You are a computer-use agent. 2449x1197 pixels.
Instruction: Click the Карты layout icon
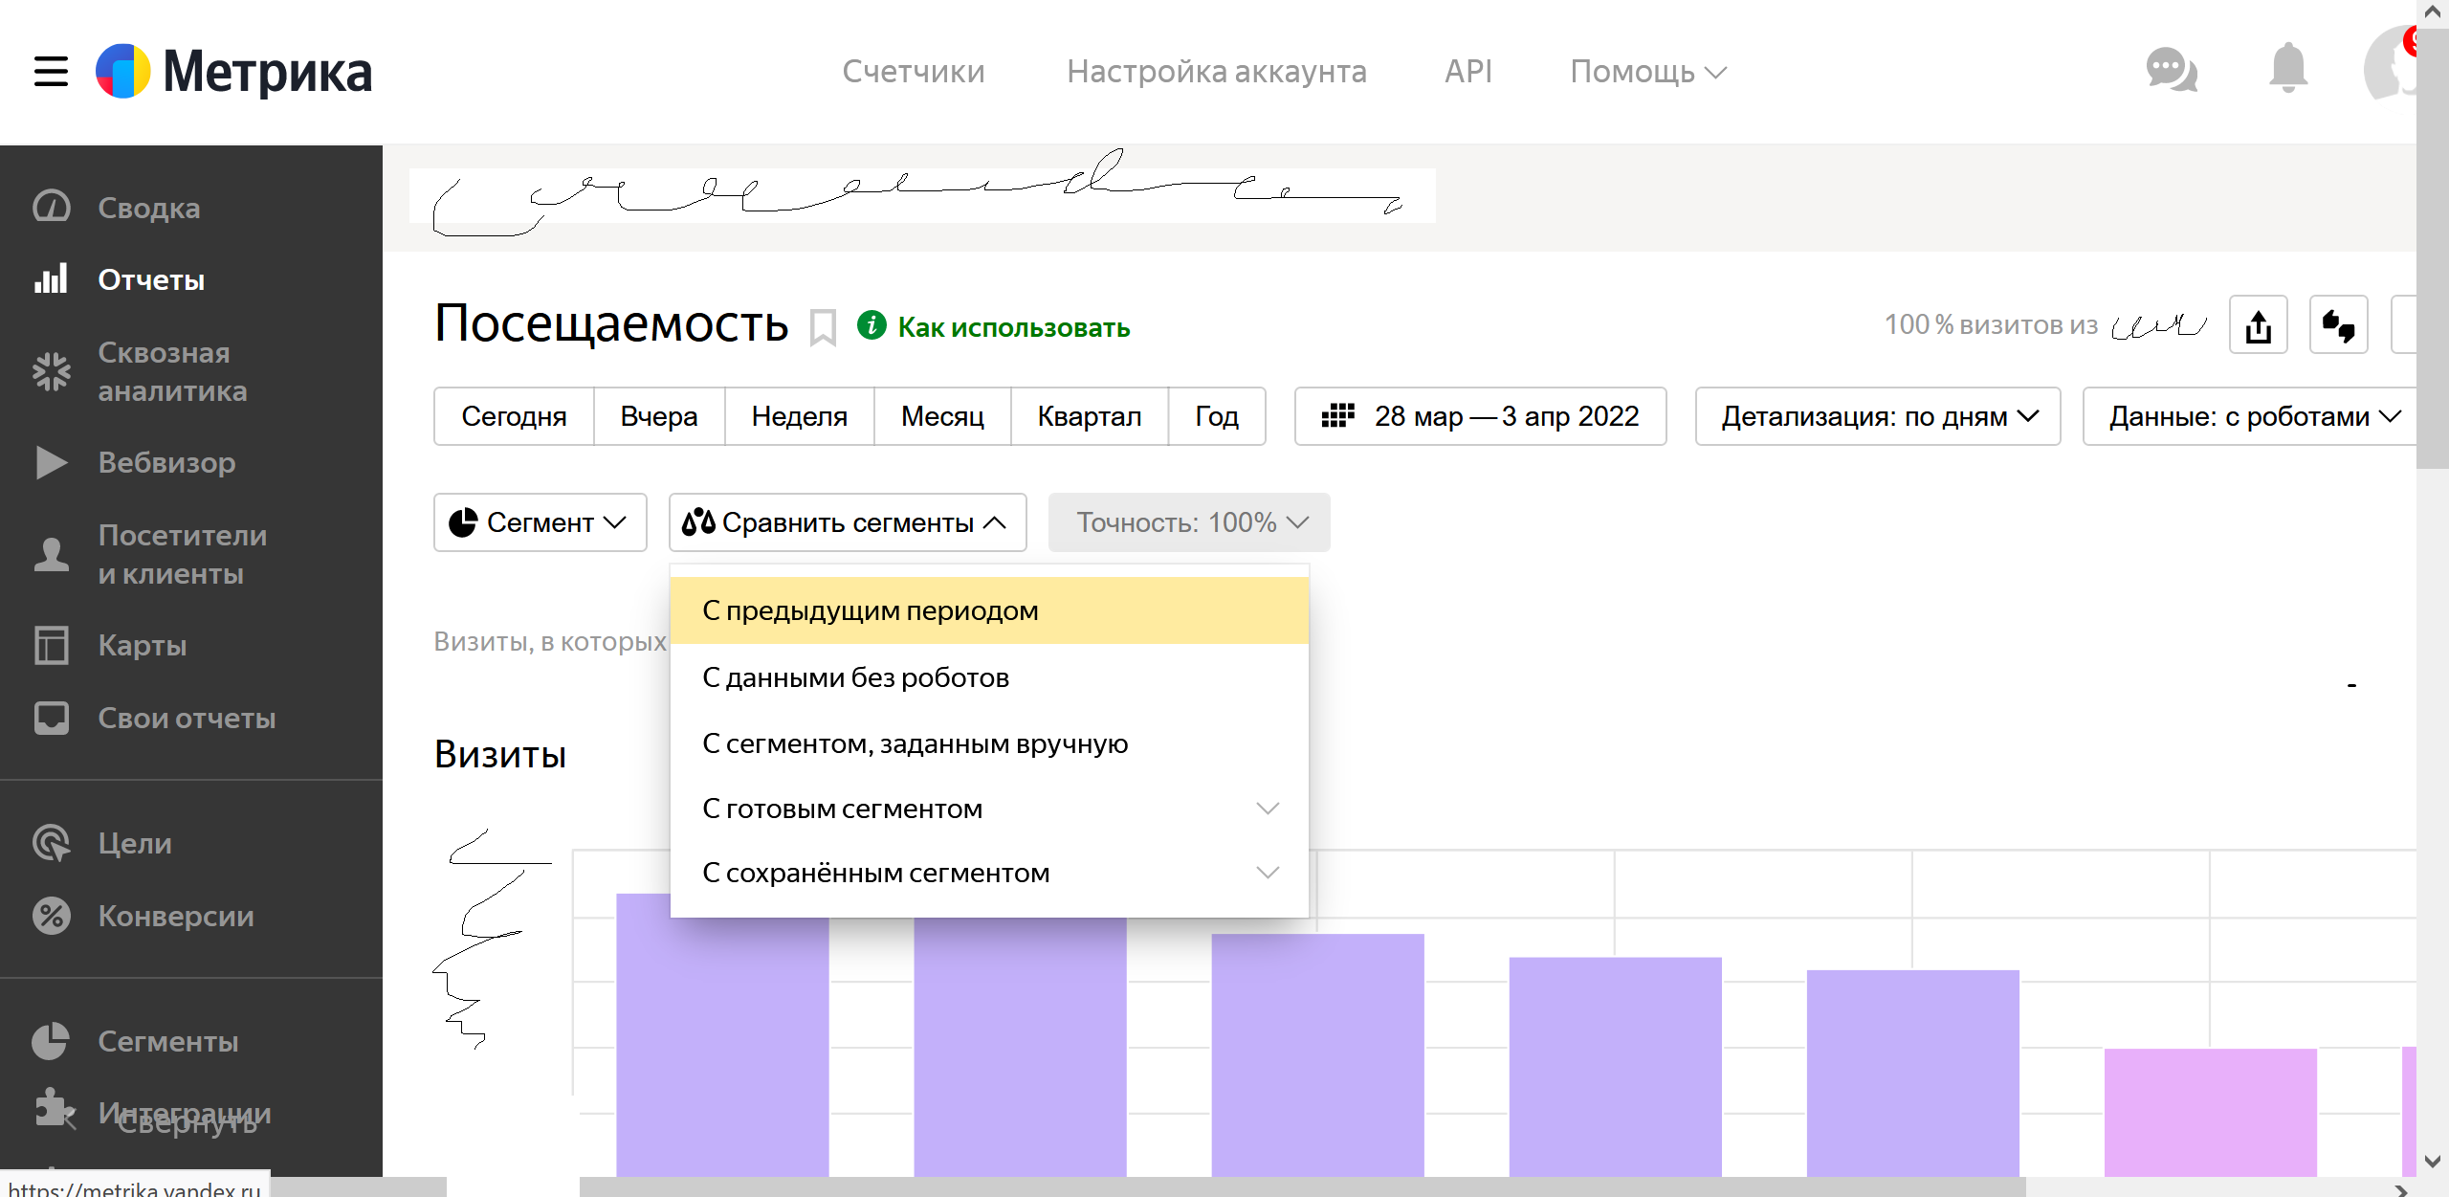point(52,645)
